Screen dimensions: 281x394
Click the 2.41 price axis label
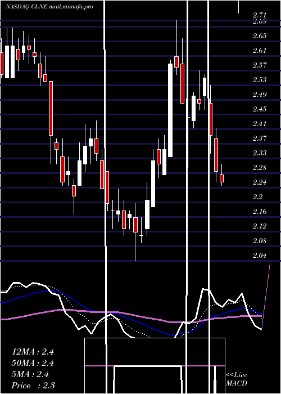point(260,124)
